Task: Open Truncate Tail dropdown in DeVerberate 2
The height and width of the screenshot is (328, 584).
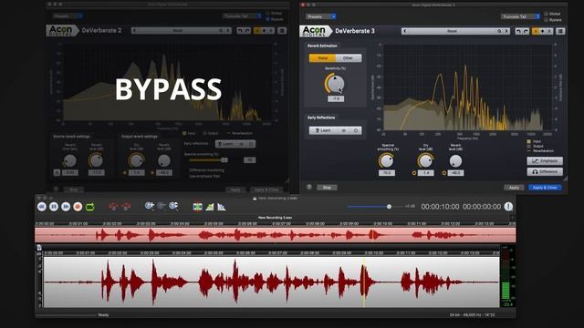Action: coord(242,16)
